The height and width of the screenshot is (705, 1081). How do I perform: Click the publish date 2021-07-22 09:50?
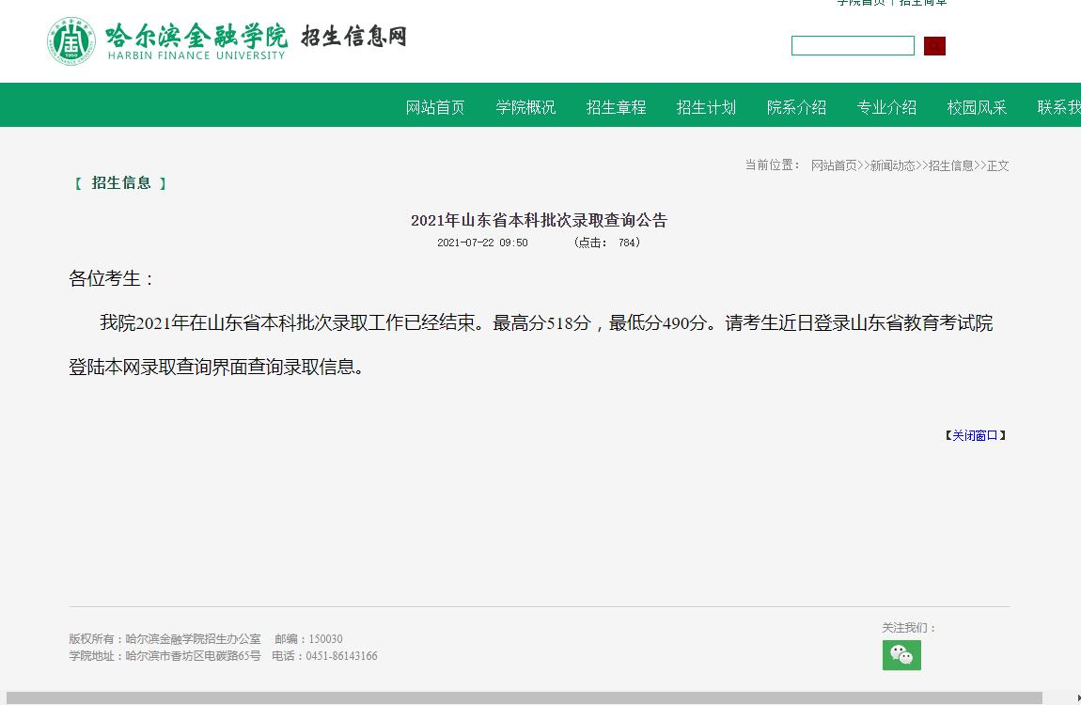coord(482,243)
